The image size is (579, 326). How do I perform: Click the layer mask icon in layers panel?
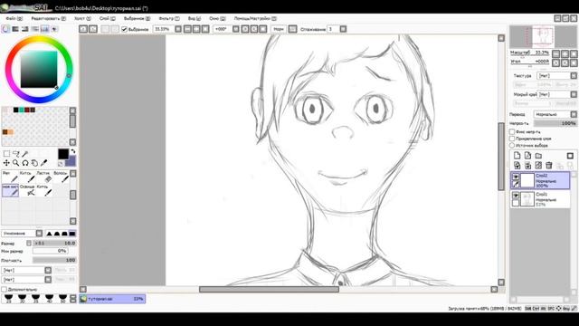(570, 156)
